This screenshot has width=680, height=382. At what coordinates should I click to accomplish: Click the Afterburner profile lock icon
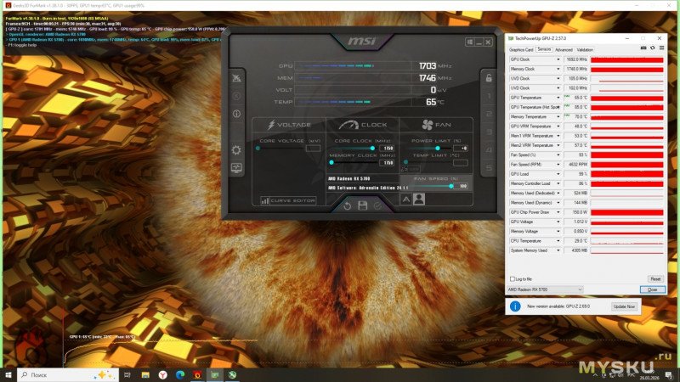(x=488, y=78)
